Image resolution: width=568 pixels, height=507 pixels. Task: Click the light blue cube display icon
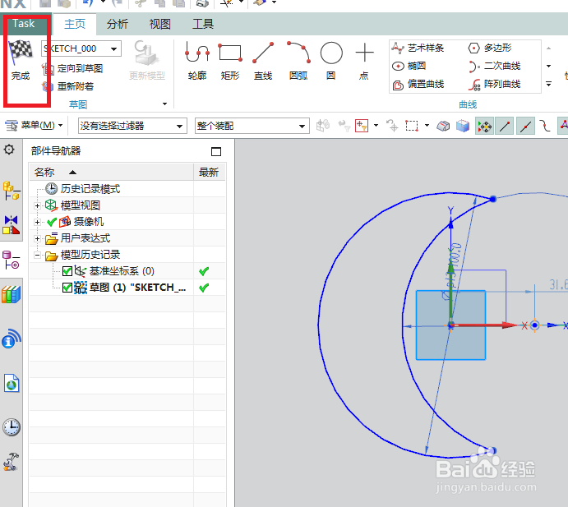click(x=463, y=126)
